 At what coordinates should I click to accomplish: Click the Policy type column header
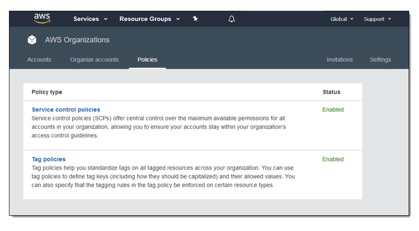(x=47, y=92)
